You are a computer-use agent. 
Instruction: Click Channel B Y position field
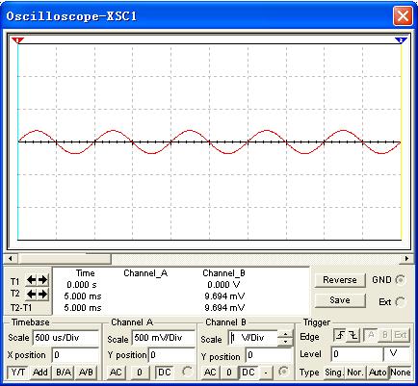coord(269,355)
